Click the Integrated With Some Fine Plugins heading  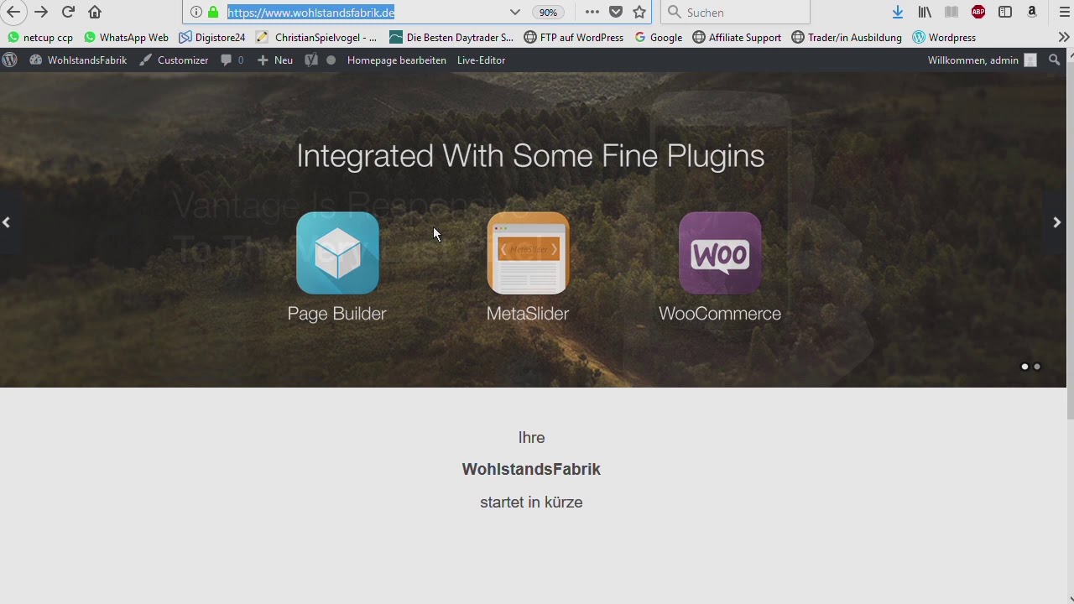click(x=530, y=156)
